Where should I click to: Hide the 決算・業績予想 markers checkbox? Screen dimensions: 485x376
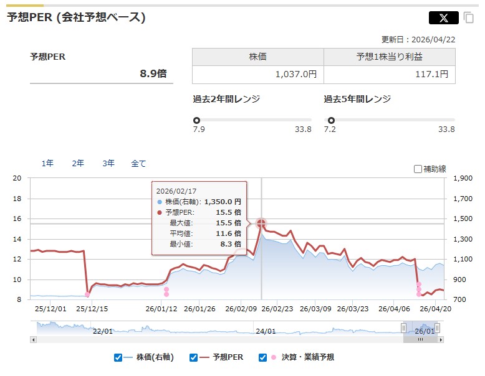pyautogui.click(x=262, y=357)
